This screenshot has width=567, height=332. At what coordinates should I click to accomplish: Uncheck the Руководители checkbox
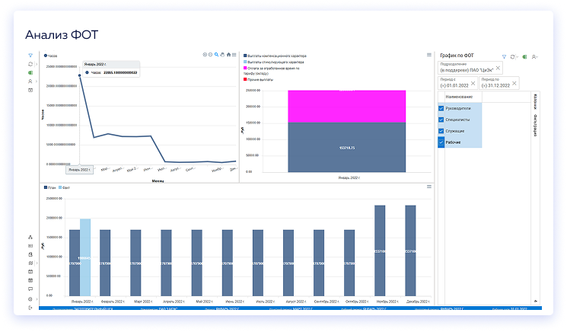pos(441,108)
